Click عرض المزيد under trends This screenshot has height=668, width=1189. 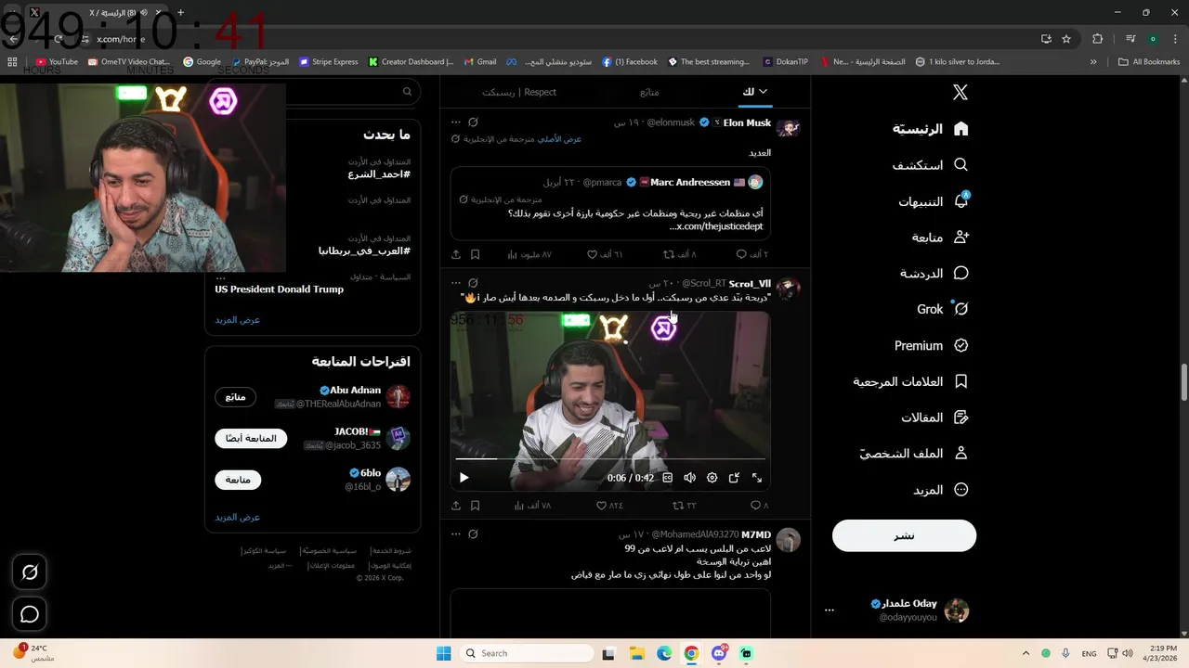[x=238, y=320]
